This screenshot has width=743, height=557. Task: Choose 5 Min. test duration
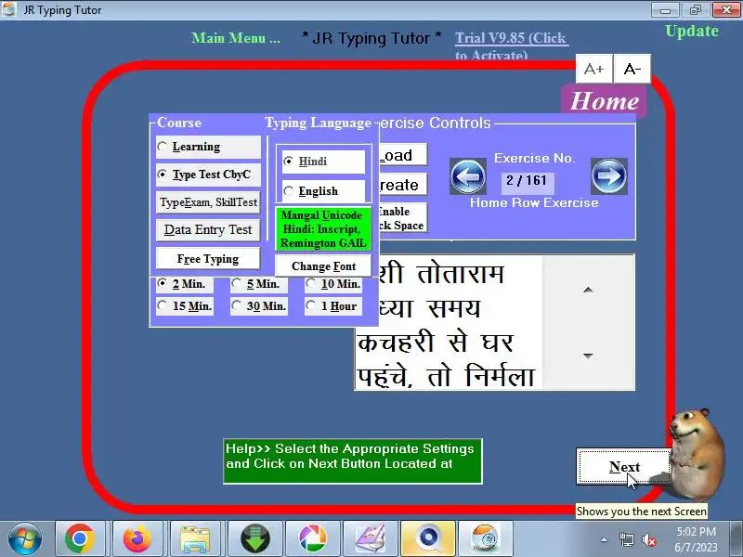259,284
